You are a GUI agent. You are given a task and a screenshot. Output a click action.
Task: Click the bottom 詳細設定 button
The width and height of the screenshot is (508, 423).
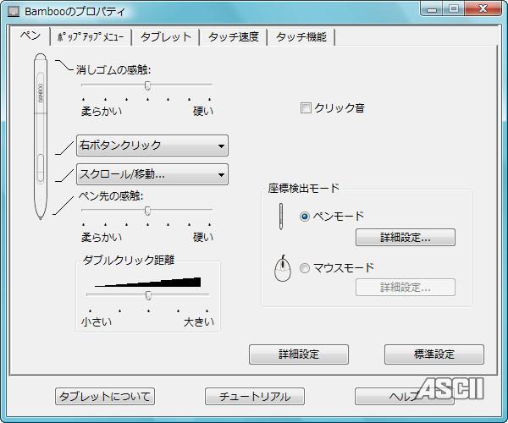[299, 354]
